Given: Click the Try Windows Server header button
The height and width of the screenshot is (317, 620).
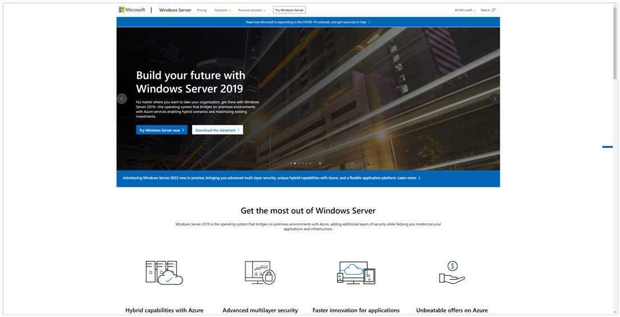Looking at the screenshot, I should (289, 10).
